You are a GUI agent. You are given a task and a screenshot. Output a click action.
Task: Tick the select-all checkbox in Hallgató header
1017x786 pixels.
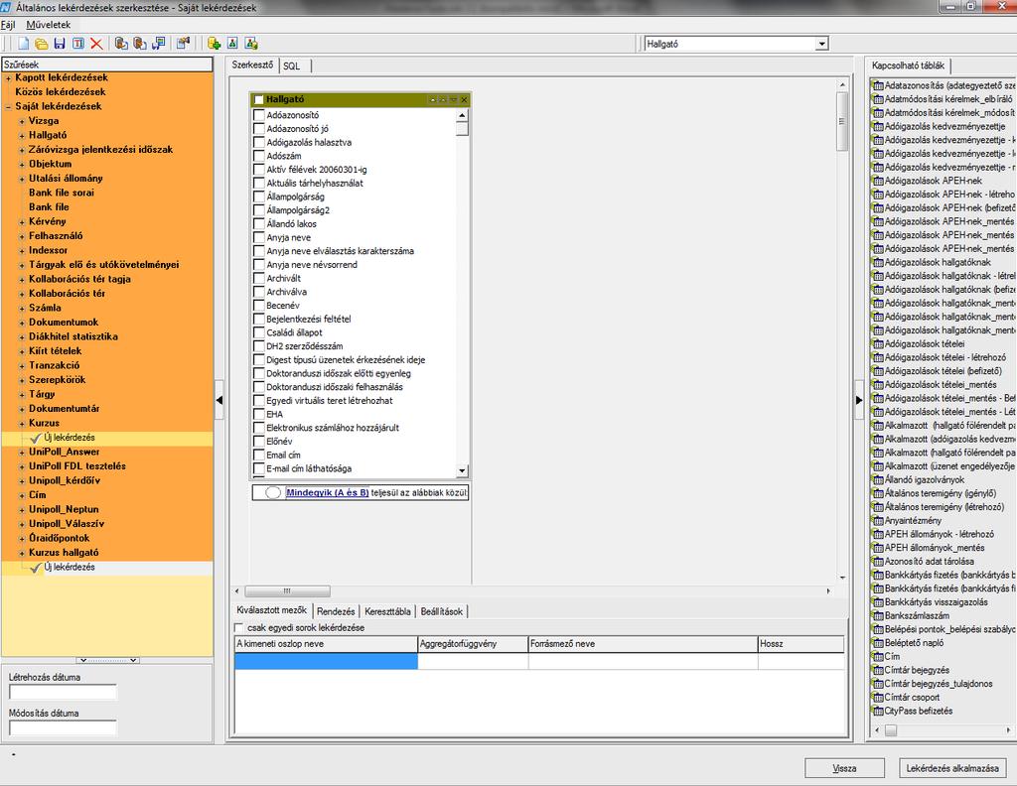[259, 100]
